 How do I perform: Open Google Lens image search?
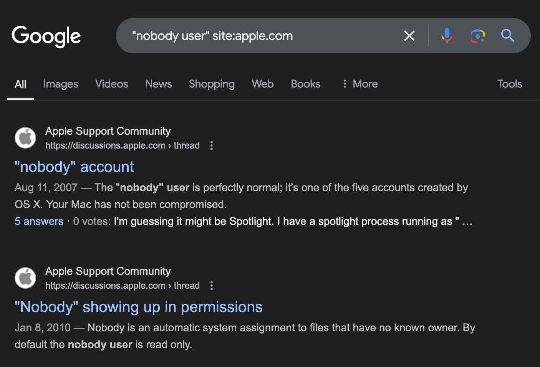[477, 36]
